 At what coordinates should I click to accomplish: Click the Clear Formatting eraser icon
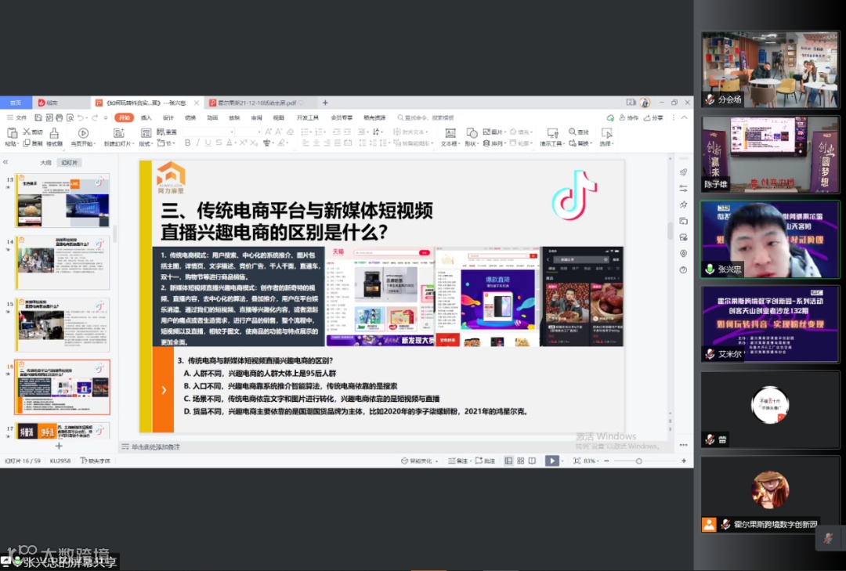291,132
